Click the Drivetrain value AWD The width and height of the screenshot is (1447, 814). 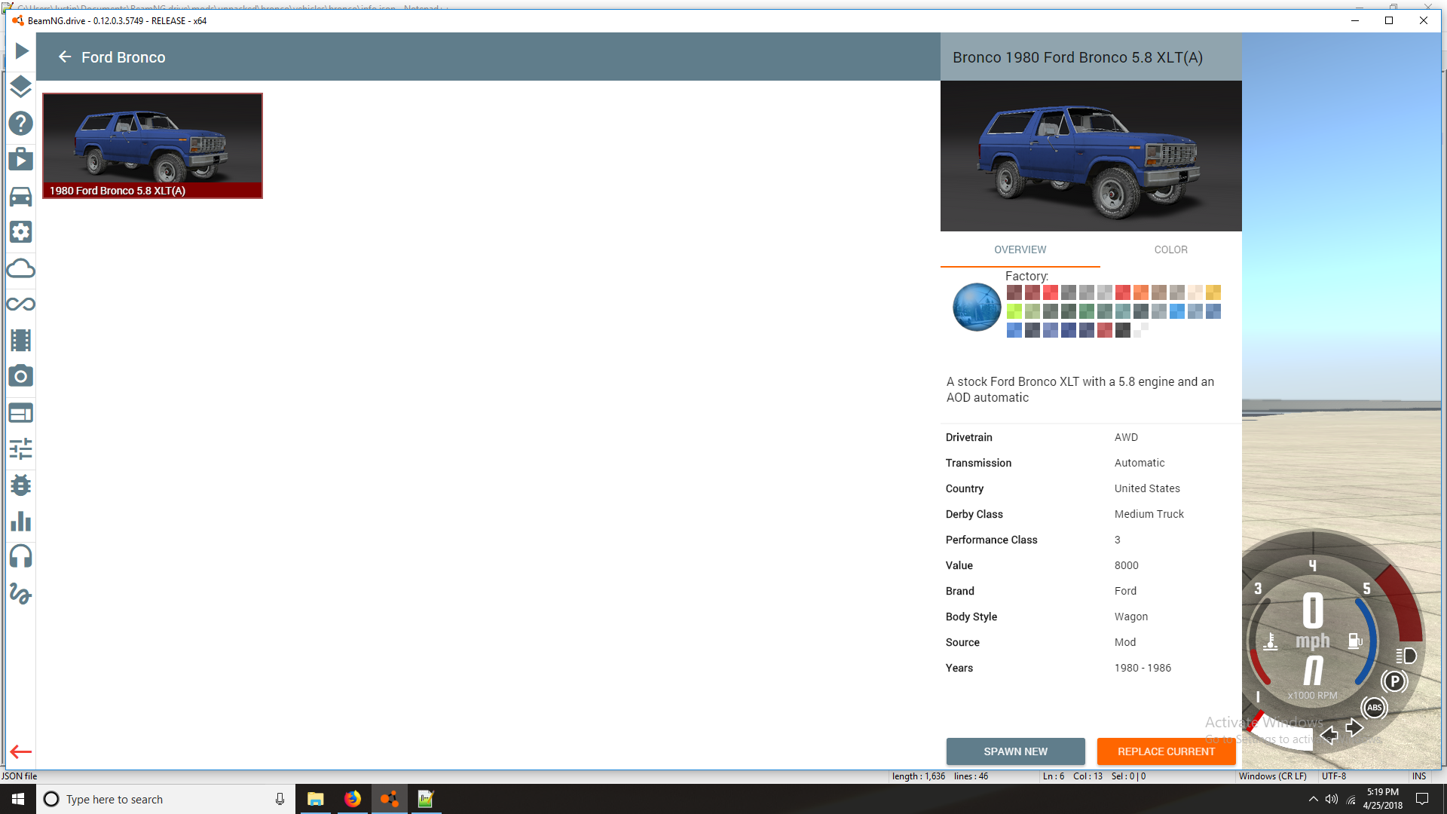pos(1126,437)
